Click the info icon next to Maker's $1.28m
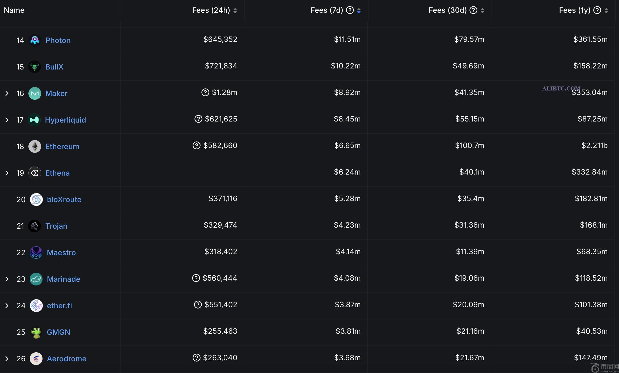 point(205,92)
